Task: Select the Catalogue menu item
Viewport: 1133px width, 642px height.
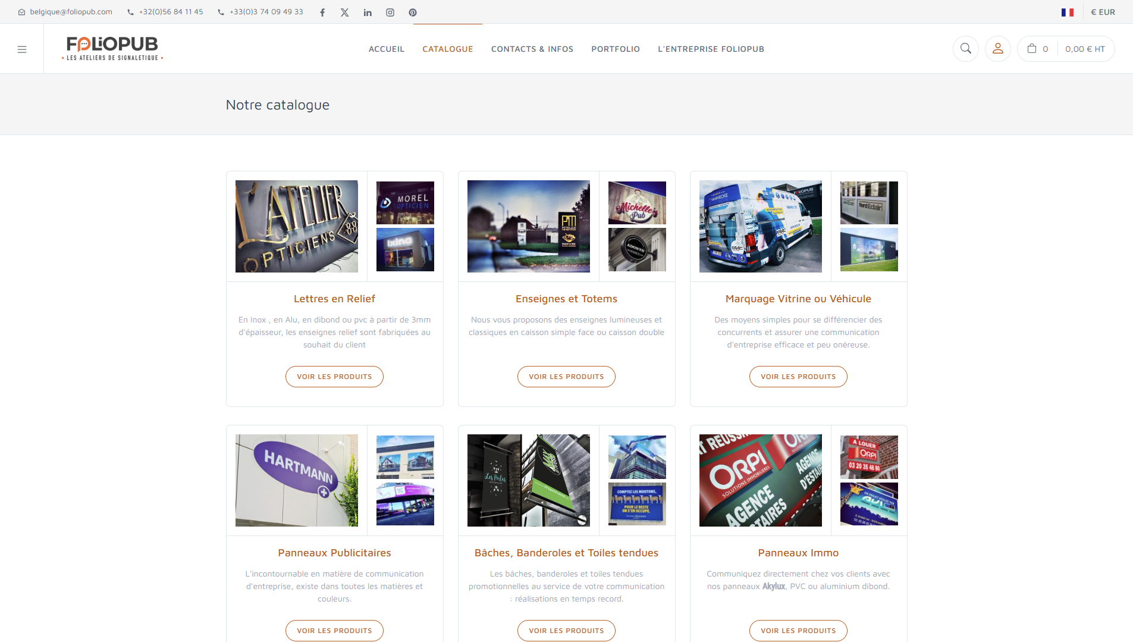Action: click(x=448, y=49)
